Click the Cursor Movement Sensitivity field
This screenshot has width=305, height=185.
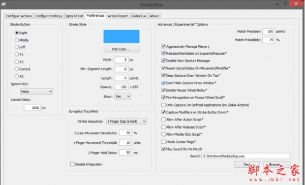click(x=126, y=133)
